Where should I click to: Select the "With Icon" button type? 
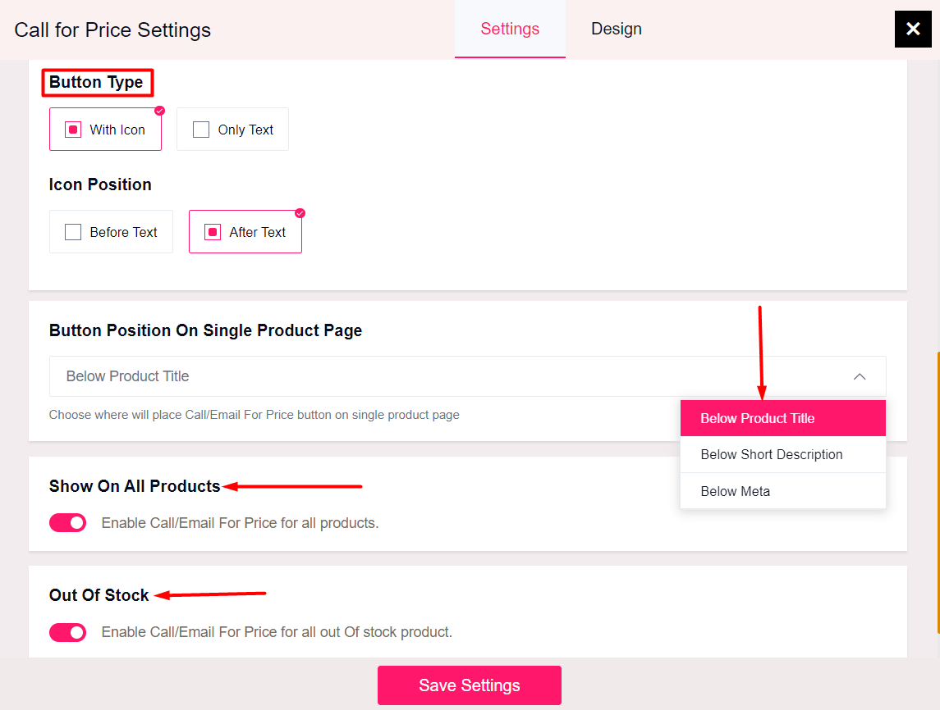tap(105, 129)
